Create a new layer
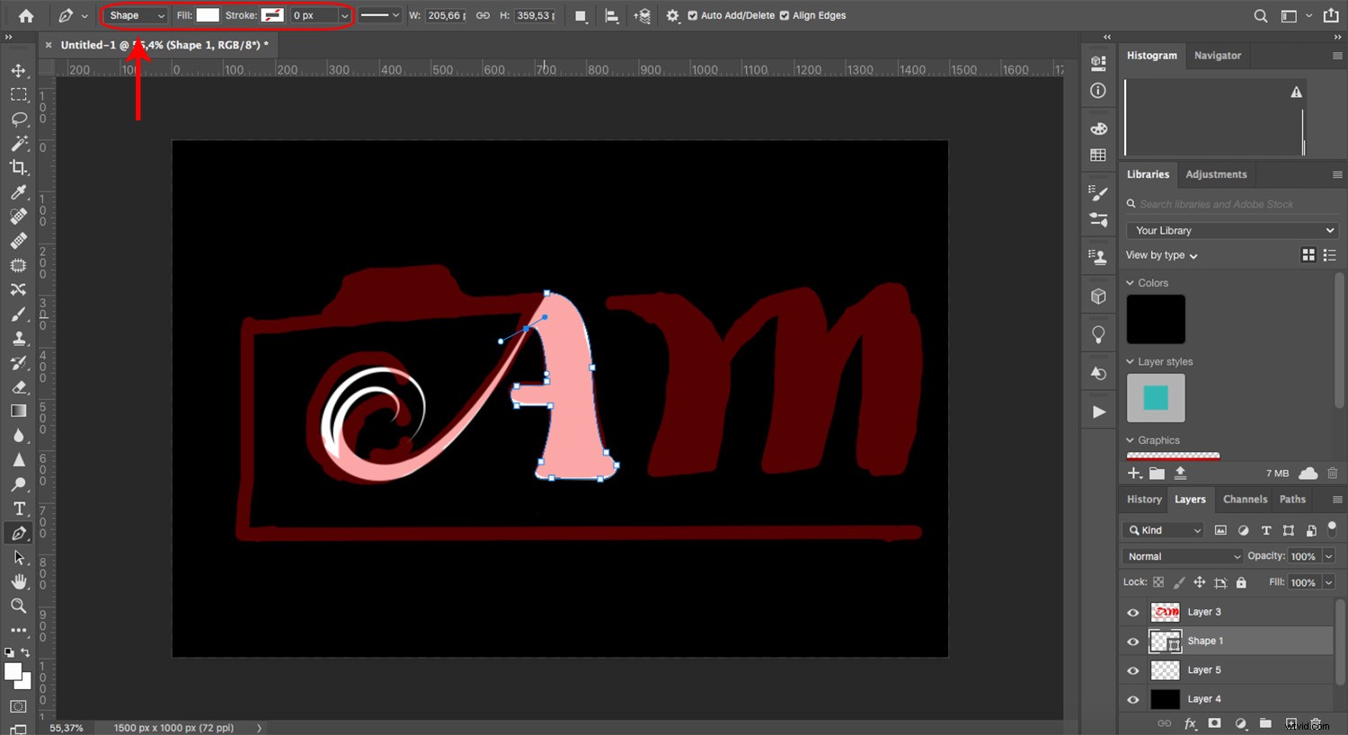Image resolution: width=1348 pixels, height=735 pixels. pos(1290,723)
